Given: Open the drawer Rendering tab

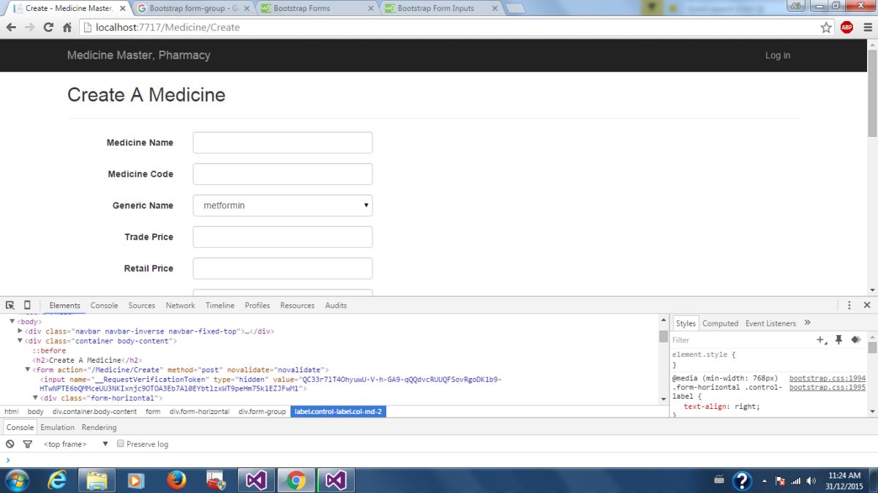Looking at the screenshot, I should 99,427.
